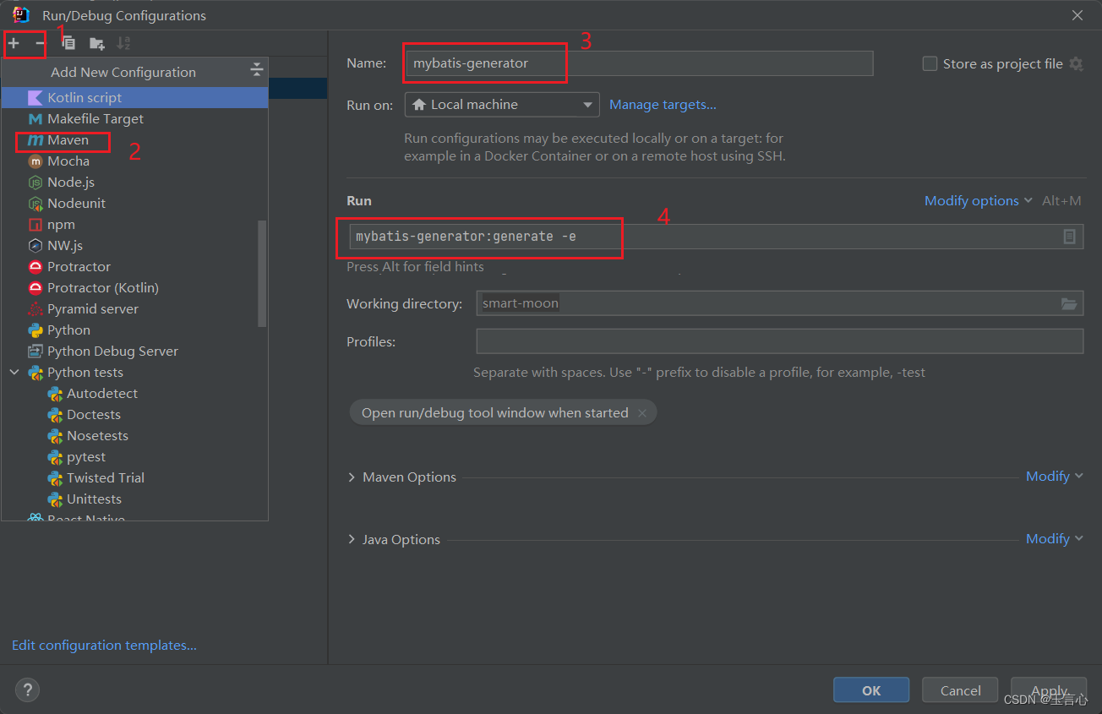Click the insert macros icon in Run field
Viewport: 1102px width, 714px height.
point(1069,237)
